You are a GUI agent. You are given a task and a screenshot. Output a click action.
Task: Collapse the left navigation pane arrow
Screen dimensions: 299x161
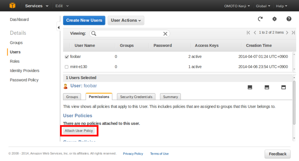[x=59, y=28]
